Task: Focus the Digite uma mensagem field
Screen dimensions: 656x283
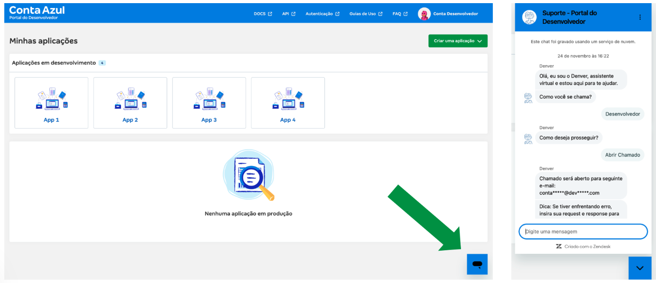Action: 583,231
